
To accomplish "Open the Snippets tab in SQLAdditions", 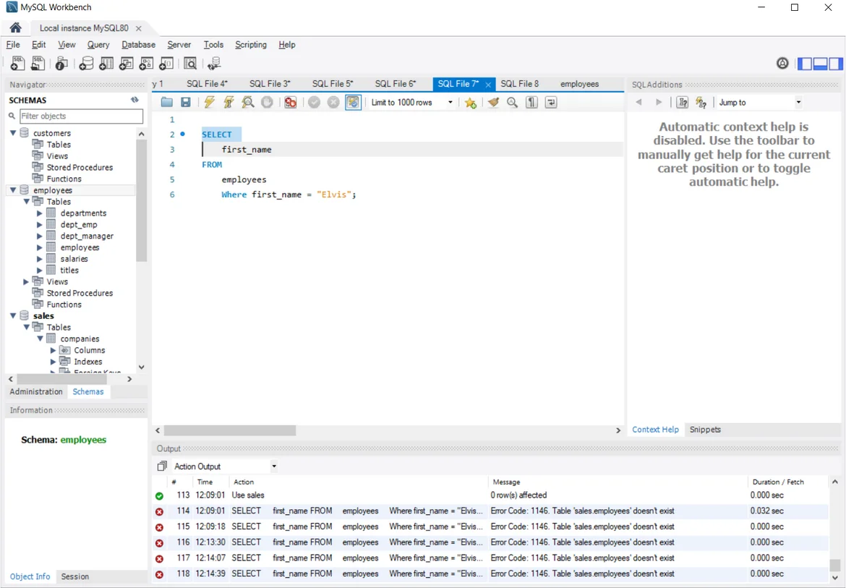I will tap(705, 430).
